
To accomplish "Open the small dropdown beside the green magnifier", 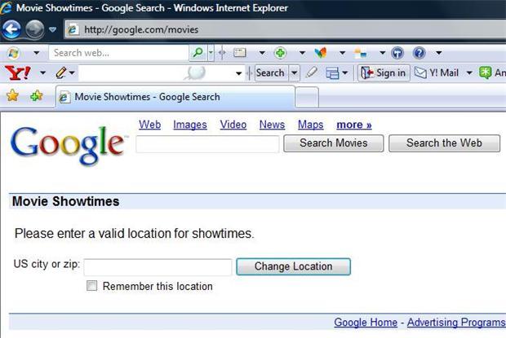I will (x=211, y=53).
